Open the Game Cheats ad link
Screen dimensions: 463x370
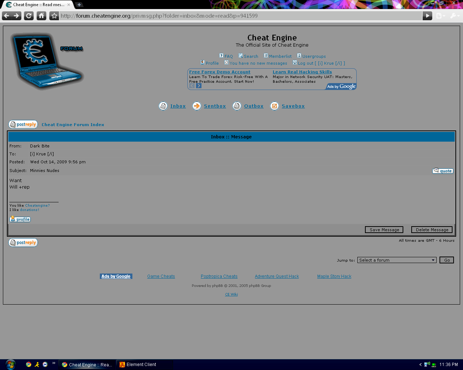click(161, 276)
